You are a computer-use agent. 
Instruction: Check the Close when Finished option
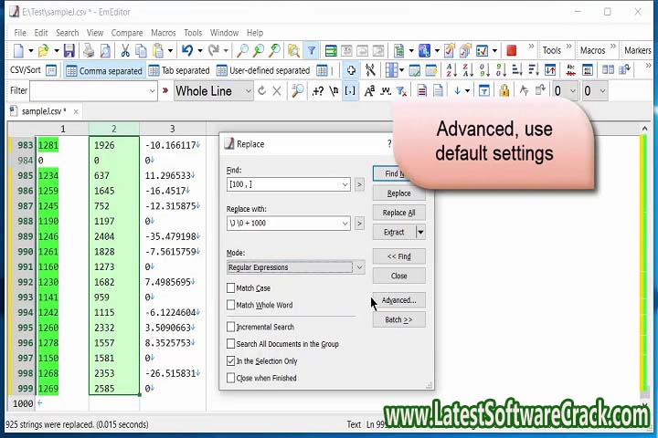coord(231,378)
